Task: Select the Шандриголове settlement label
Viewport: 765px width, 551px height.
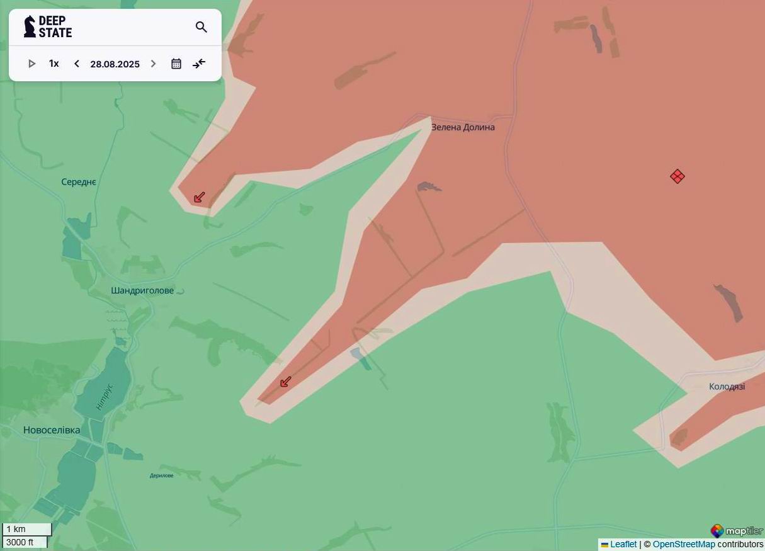Action: click(141, 290)
